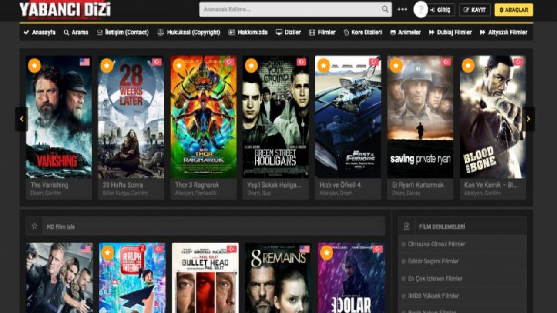Click the GİRİŞ login button

pos(441,10)
